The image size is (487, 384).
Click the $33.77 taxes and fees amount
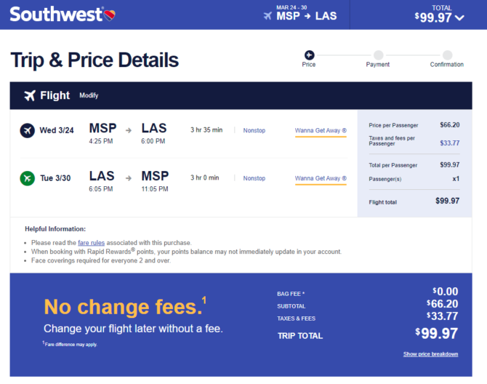449,143
